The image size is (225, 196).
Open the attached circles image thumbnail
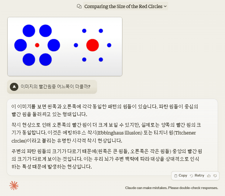[x=64, y=47]
